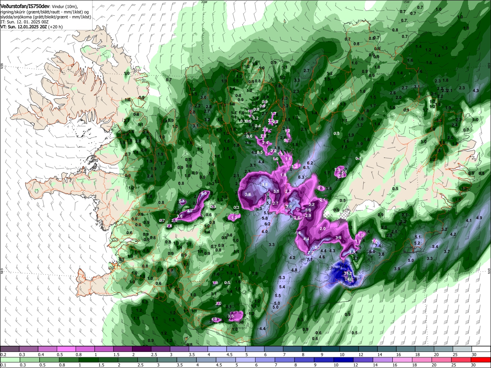The width and height of the screenshot is (491, 368).
Task: Click the '6.0' value beside the 7.4 label
Action: coord(372,251)
